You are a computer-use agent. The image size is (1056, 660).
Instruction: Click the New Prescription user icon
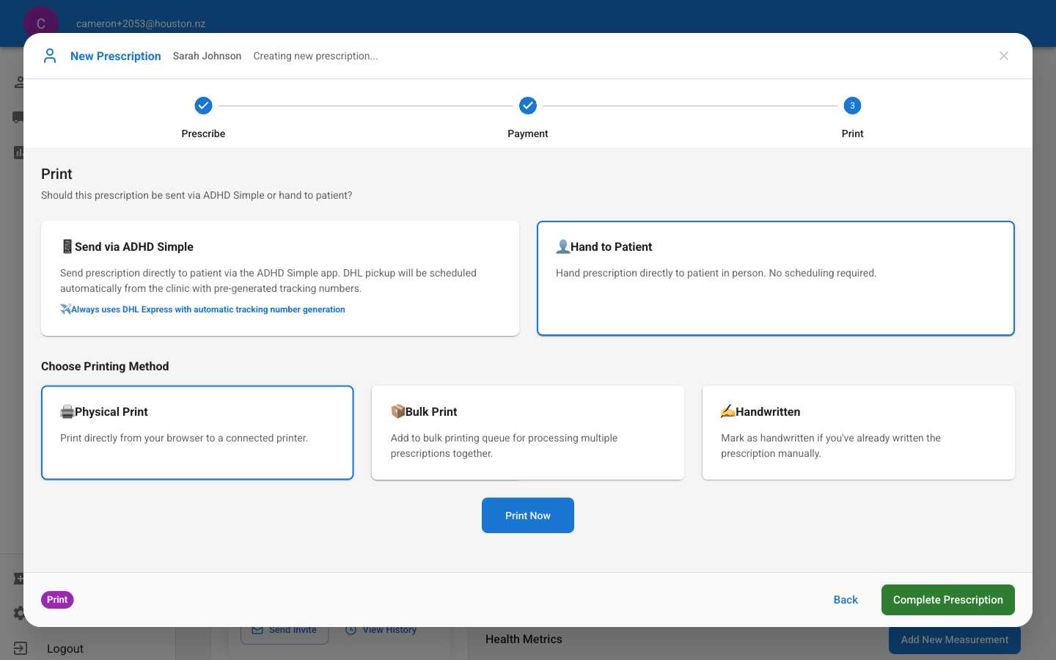(x=50, y=56)
